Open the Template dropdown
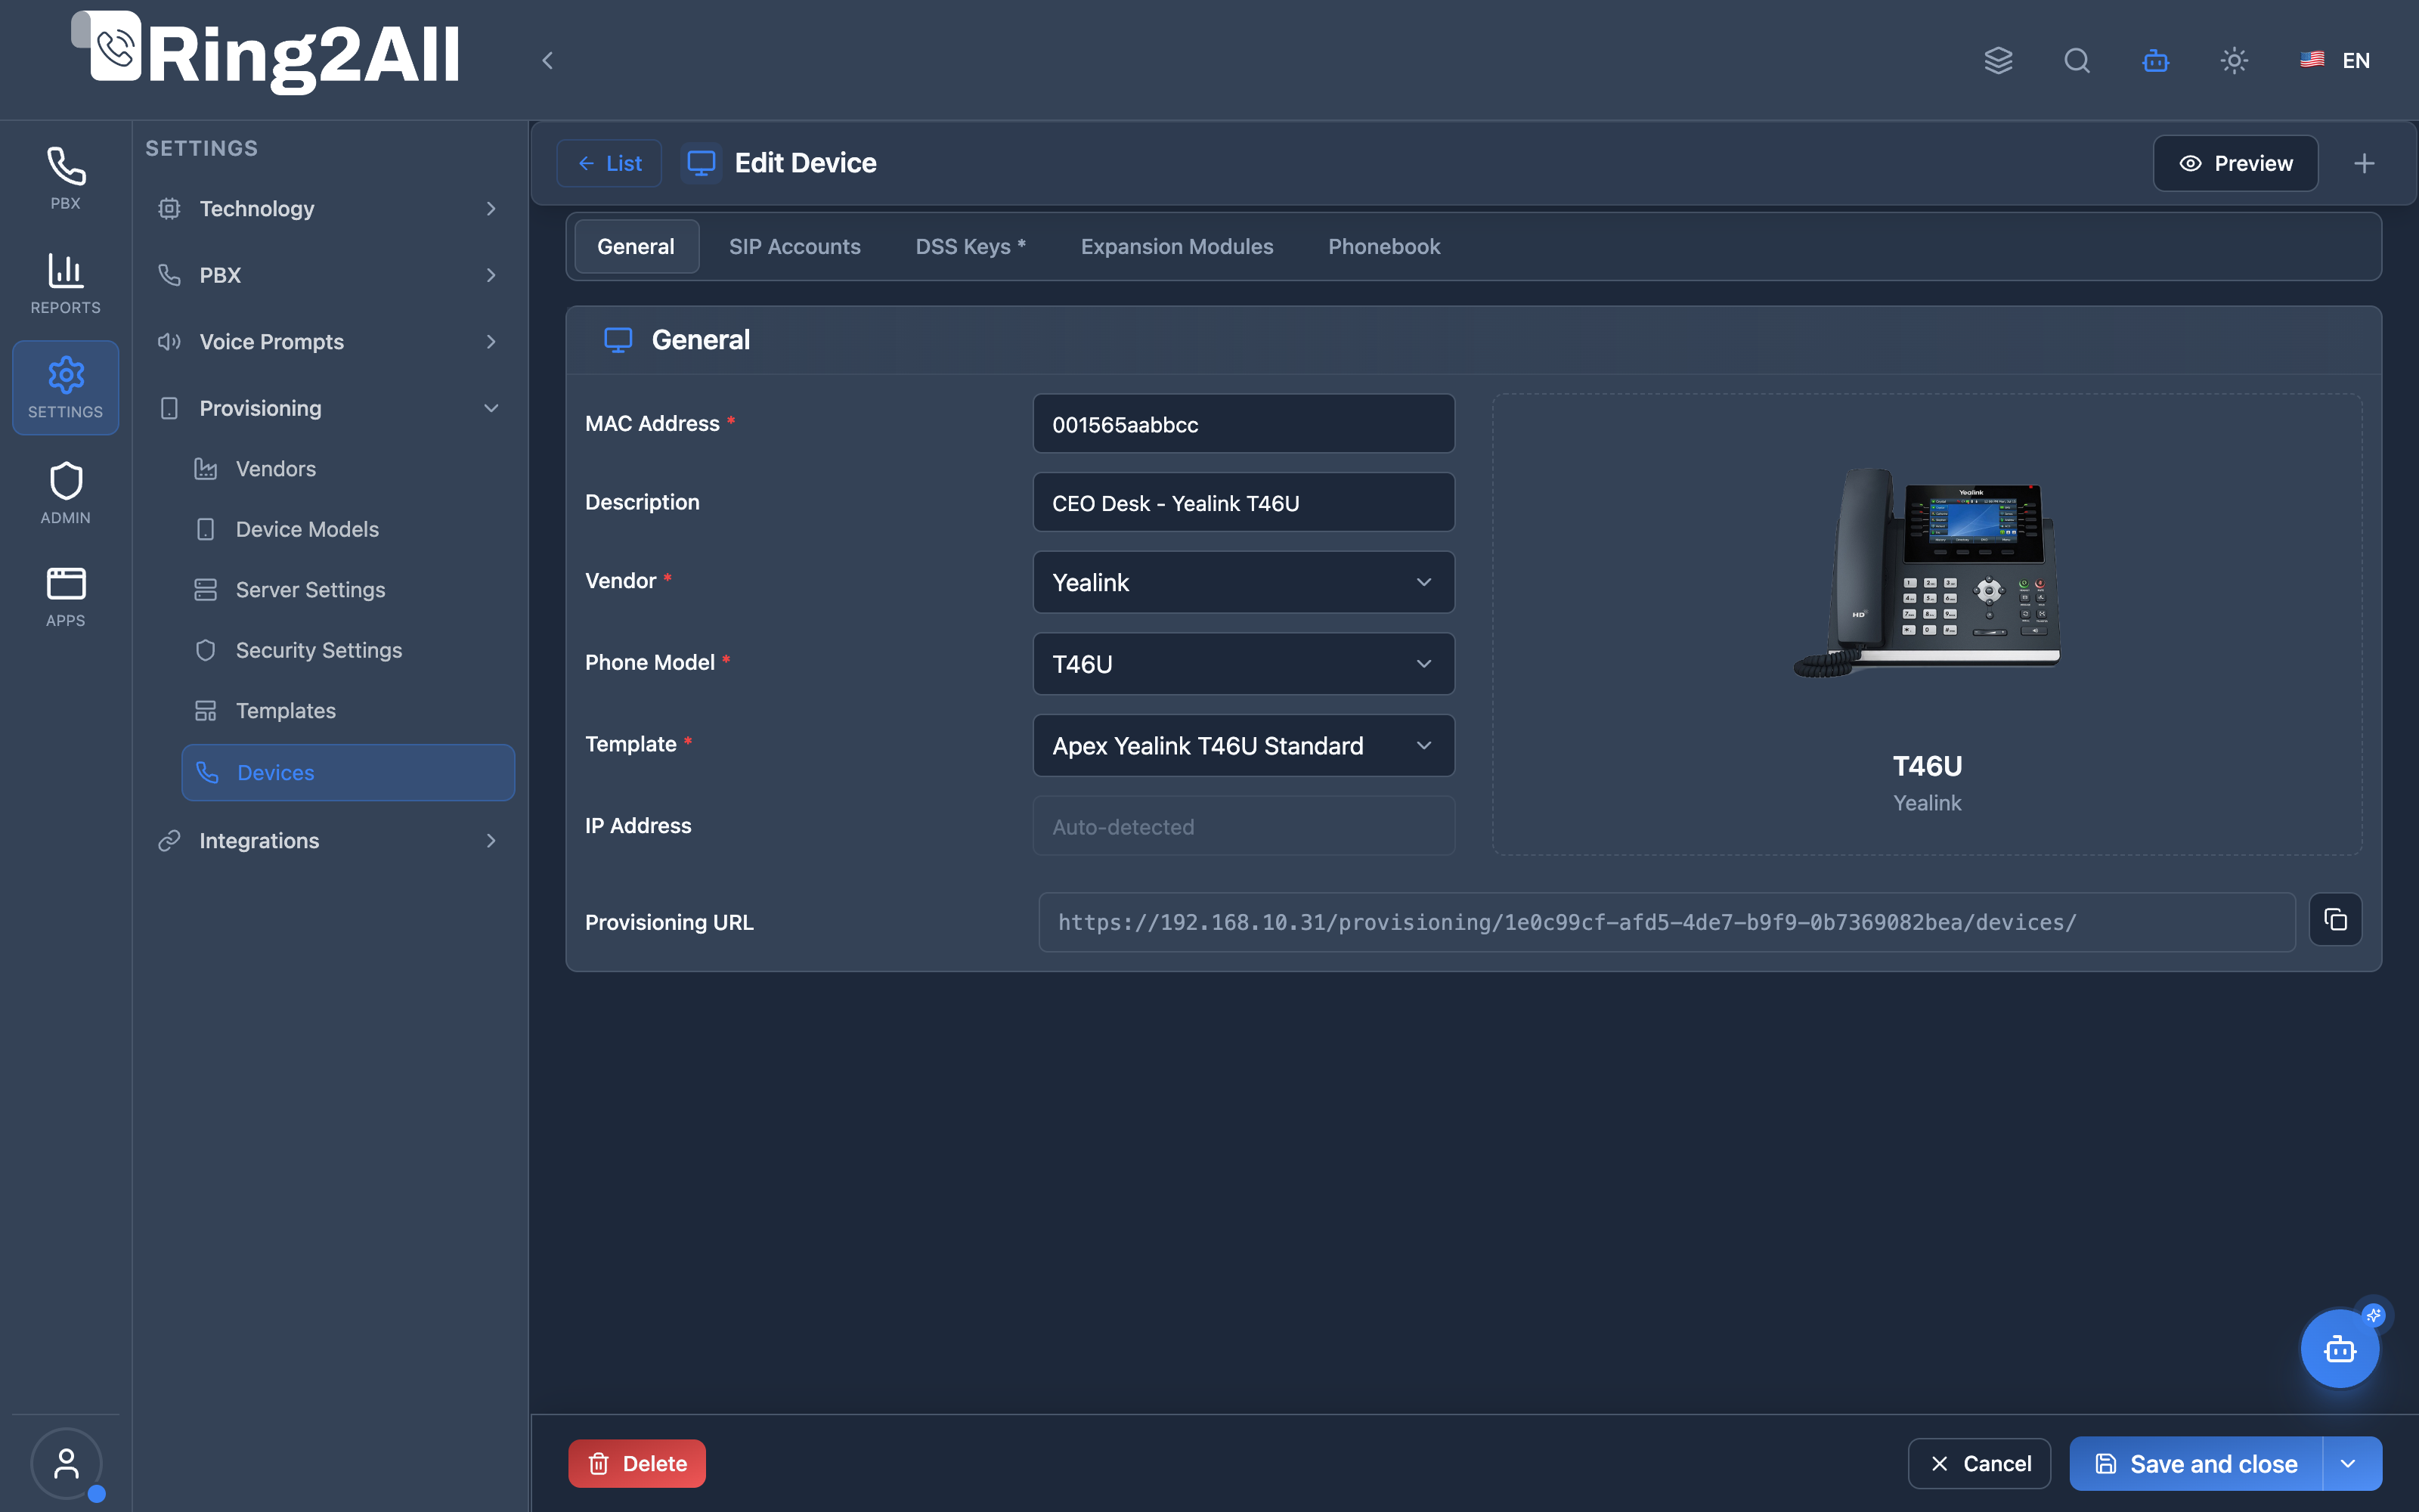 pos(1244,746)
